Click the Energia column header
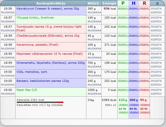 click(x=109, y=3)
